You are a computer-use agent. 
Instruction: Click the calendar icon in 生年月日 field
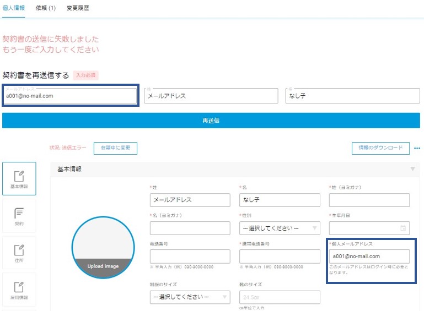click(403, 228)
